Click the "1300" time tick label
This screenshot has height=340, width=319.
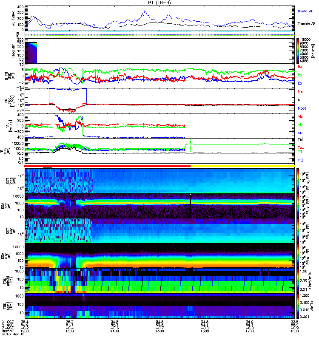tap(69, 331)
